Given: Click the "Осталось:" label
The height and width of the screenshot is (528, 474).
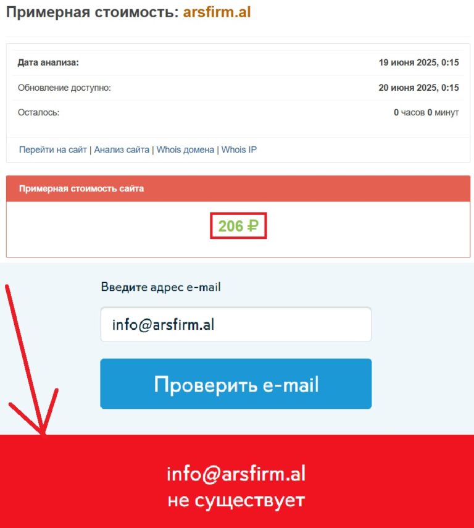Looking at the screenshot, I should click(38, 112).
